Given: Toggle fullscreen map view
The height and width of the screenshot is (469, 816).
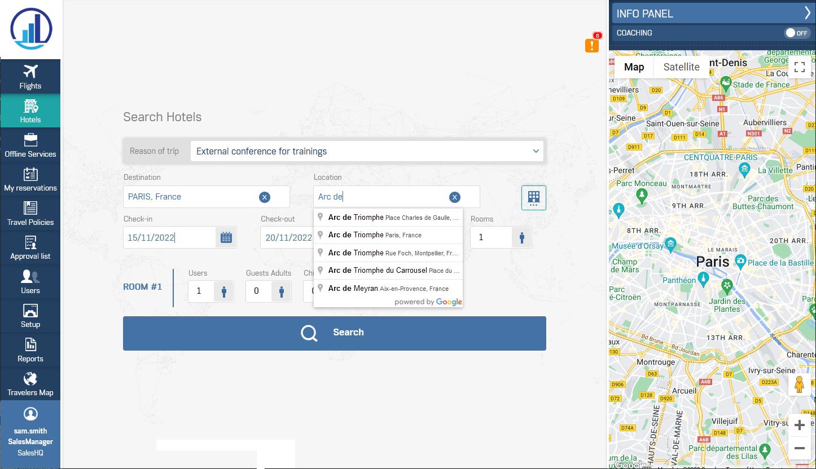Looking at the screenshot, I should tap(799, 67).
